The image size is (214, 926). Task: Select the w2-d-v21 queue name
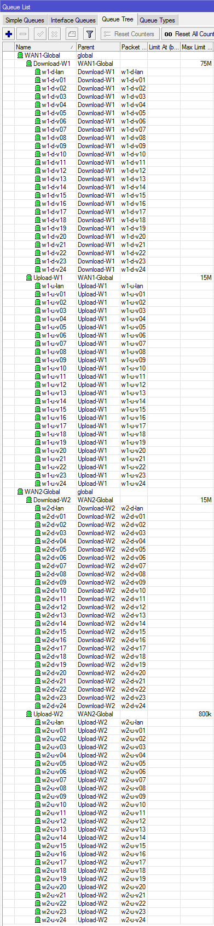pos(54,681)
